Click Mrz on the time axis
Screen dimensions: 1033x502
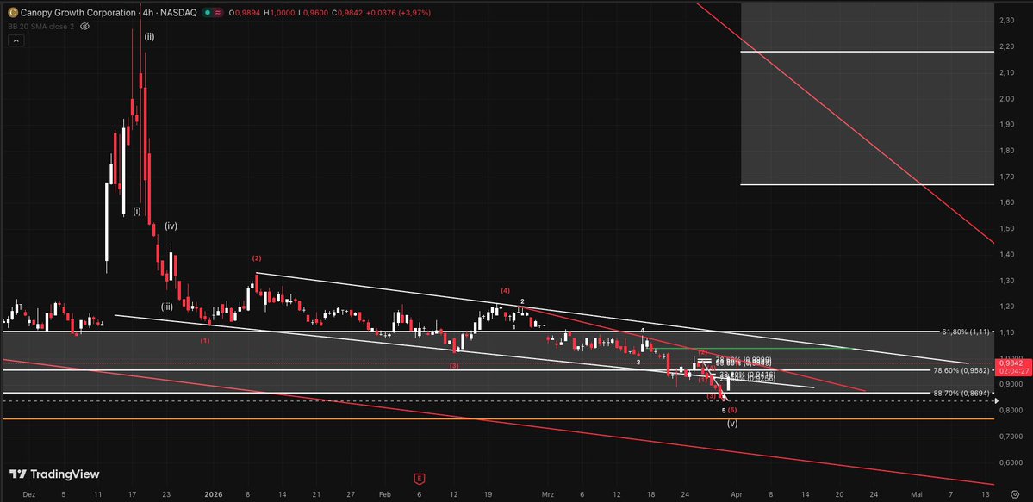(547, 493)
